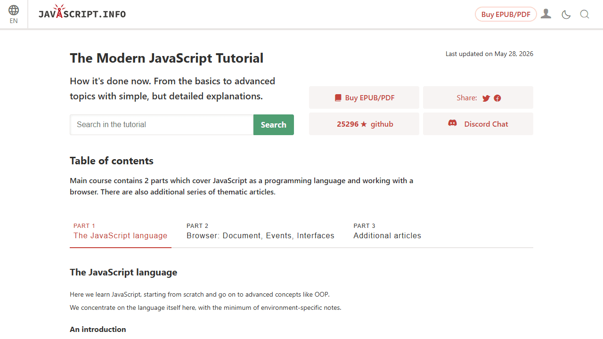
Task: Toggle dark mode with the moon icon
Action: pyautogui.click(x=566, y=15)
